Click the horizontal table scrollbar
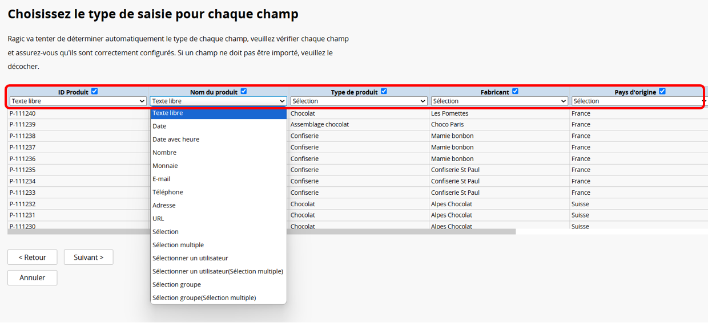Screen dimensions: 708x323 tap(262, 231)
